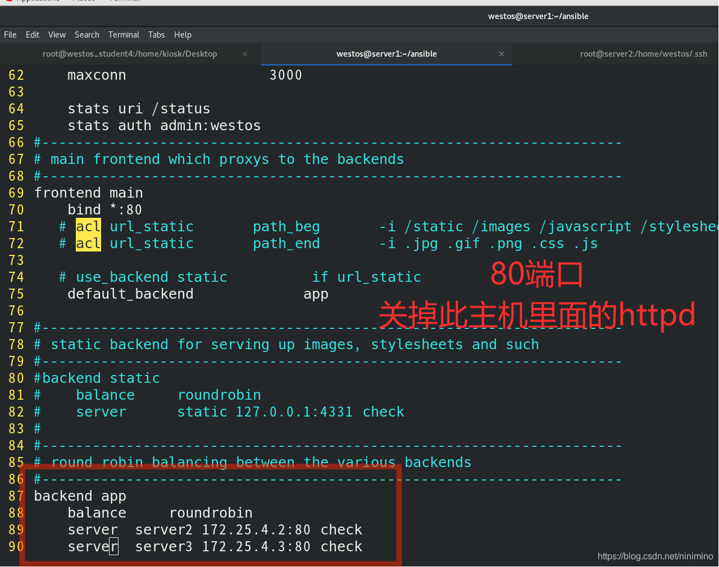Open the Terminal menu
This screenshot has height=567, width=719.
124,35
